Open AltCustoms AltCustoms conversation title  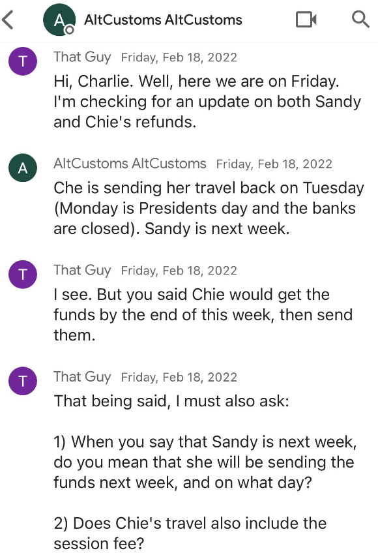(163, 20)
